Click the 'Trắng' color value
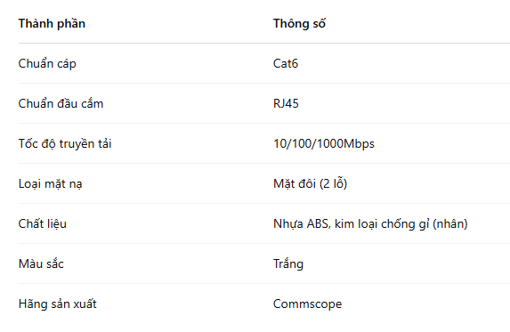 [288, 263]
